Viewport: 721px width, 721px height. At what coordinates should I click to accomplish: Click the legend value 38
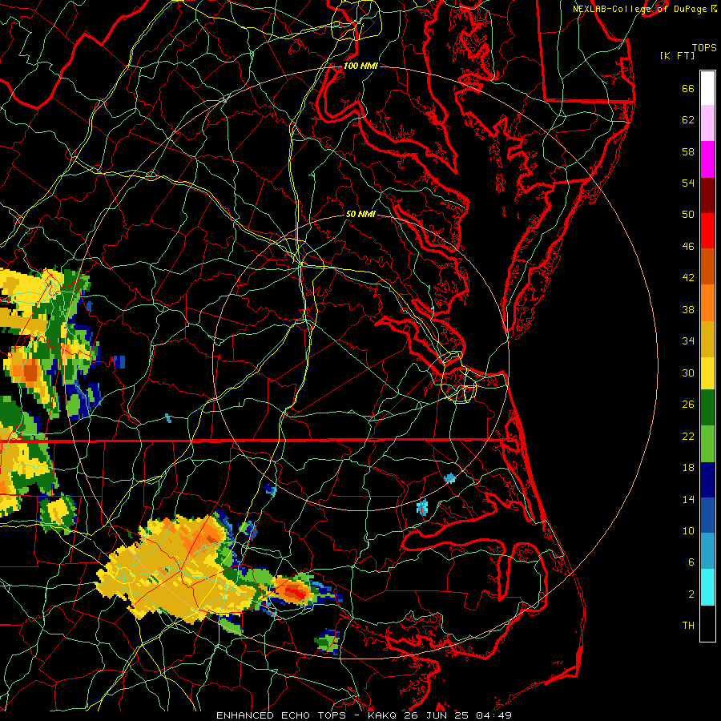pyautogui.click(x=688, y=309)
